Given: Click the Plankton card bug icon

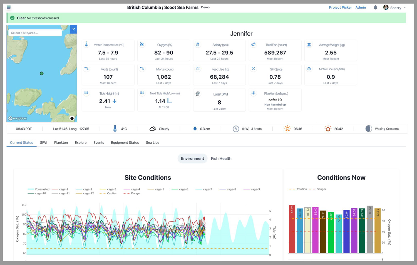Looking at the screenshot, I should click(x=253, y=93).
